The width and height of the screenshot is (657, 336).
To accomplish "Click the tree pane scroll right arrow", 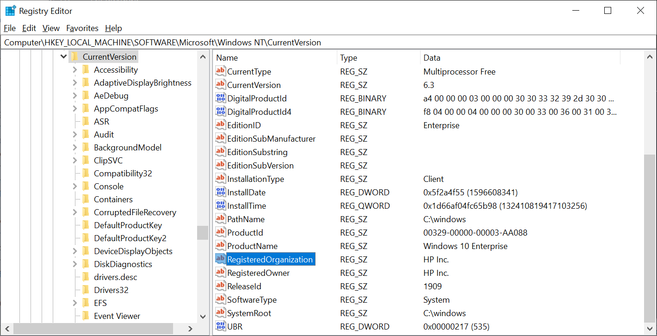I will tap(190, 329).
